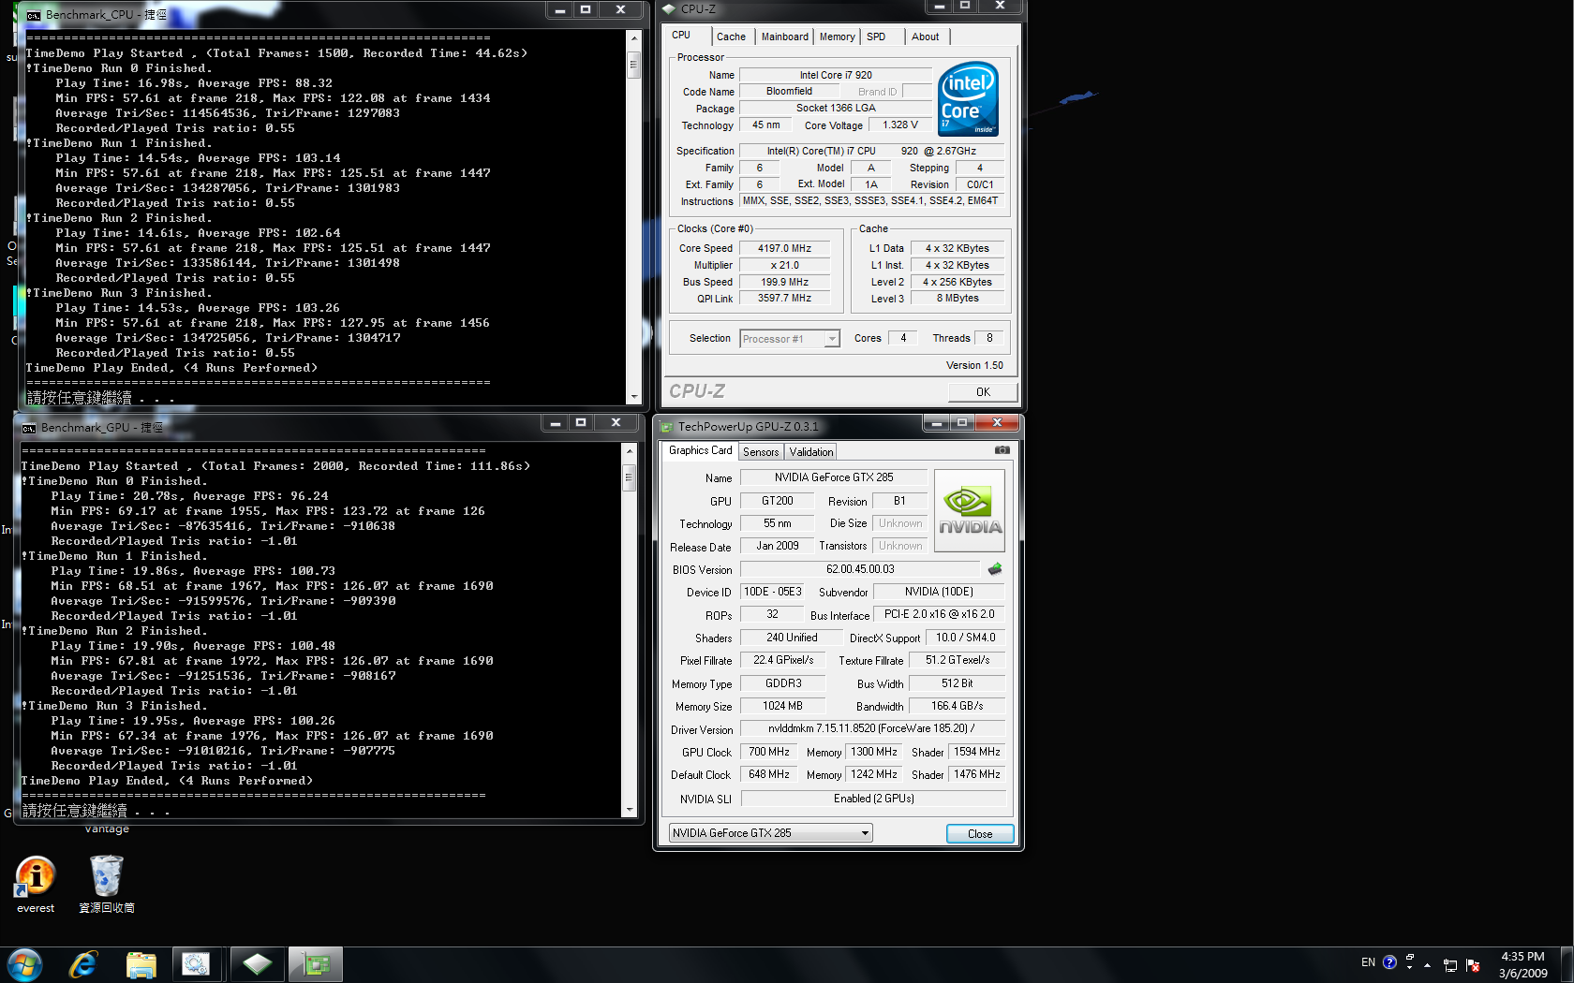Switch CPU-Z to the Cache tab
Screen dimensions: 1574x983
pyautogui.click(x=731, y=37)
